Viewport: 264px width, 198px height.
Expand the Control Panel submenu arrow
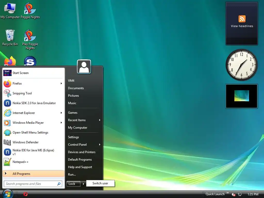(100, 144)
